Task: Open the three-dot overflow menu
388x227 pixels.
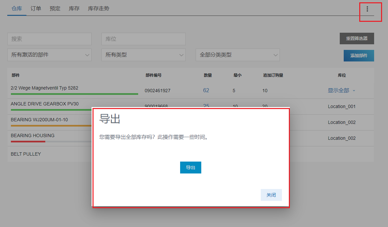Action: [367, 9]
